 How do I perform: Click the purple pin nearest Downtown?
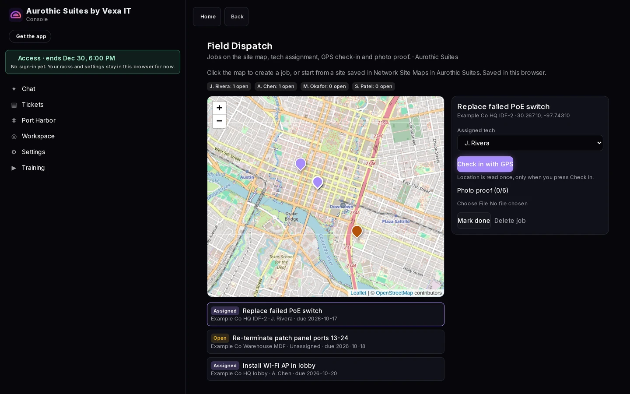[x=318, y=183]
